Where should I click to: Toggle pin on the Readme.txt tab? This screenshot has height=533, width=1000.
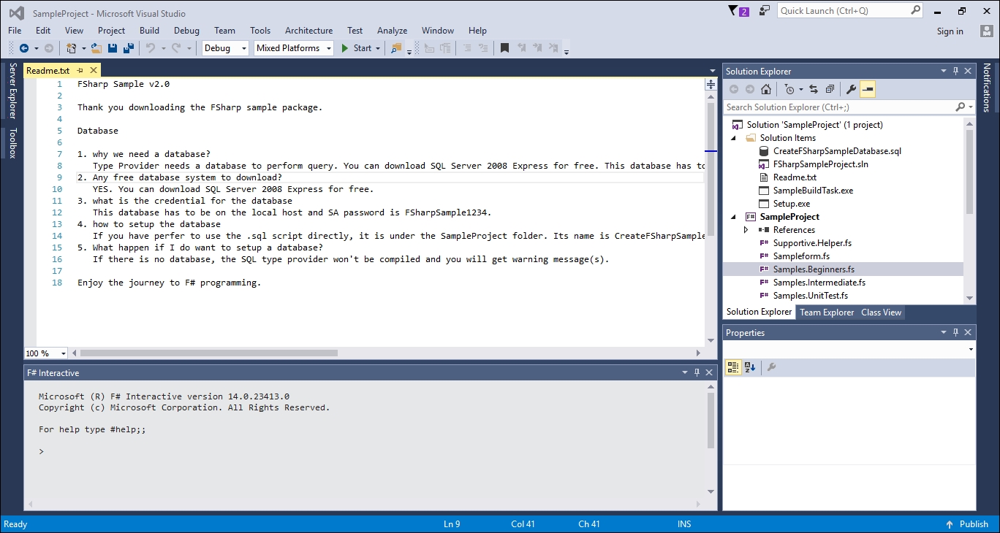click(x=80, y=71)
